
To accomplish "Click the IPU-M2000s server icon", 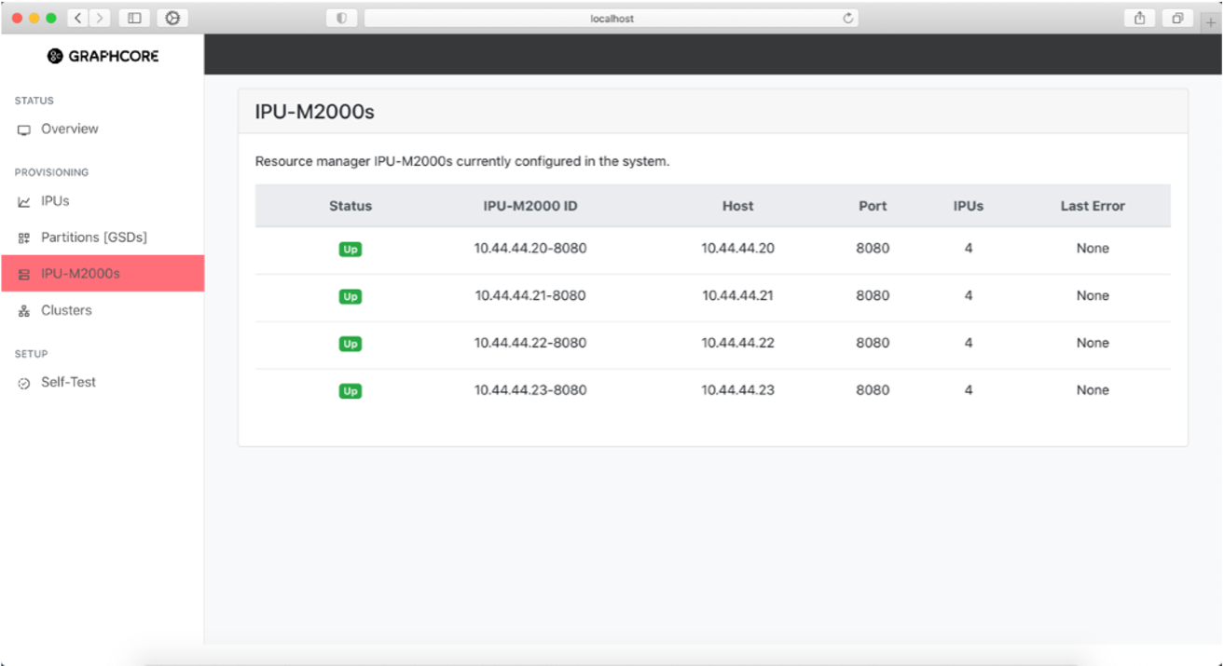I will [x=24, y=275].
